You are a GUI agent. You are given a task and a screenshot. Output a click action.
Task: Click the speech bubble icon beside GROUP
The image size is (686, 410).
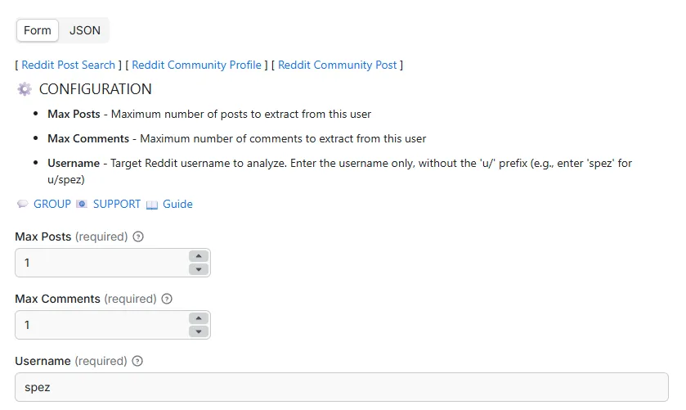point(22,204)
